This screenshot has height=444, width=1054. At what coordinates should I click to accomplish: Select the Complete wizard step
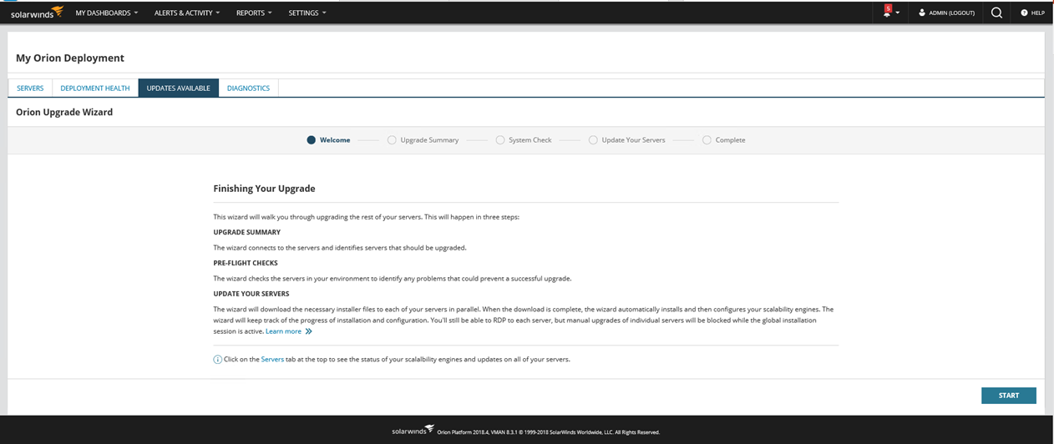click(x=724, y=140)
